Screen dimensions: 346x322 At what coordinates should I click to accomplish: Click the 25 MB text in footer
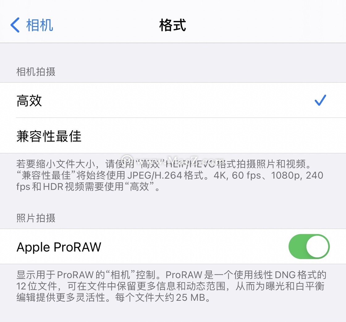click(191, 298)
